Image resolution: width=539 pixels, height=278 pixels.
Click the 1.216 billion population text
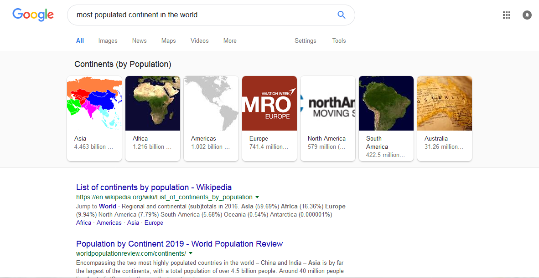(152, 147)
